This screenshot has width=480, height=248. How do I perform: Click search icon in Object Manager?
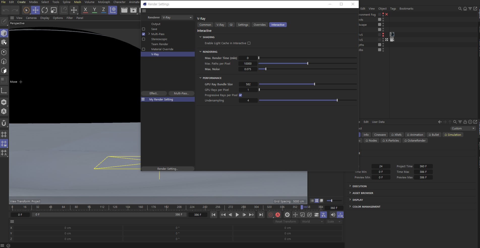[460, 9]
